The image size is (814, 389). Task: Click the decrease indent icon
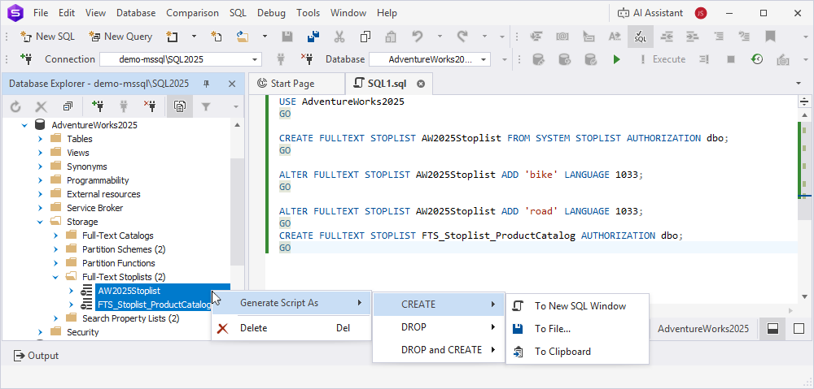667,37
